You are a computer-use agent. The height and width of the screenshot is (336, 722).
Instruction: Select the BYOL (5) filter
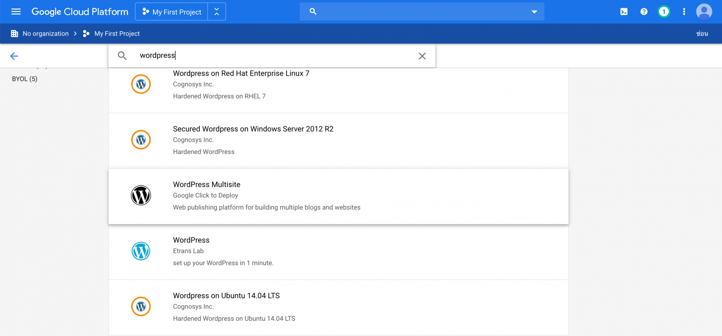[25, 79]
